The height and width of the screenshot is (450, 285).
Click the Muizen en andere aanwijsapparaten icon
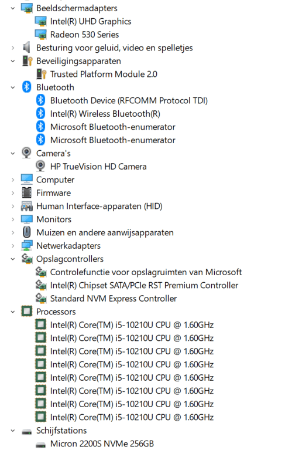click(26, 232)
